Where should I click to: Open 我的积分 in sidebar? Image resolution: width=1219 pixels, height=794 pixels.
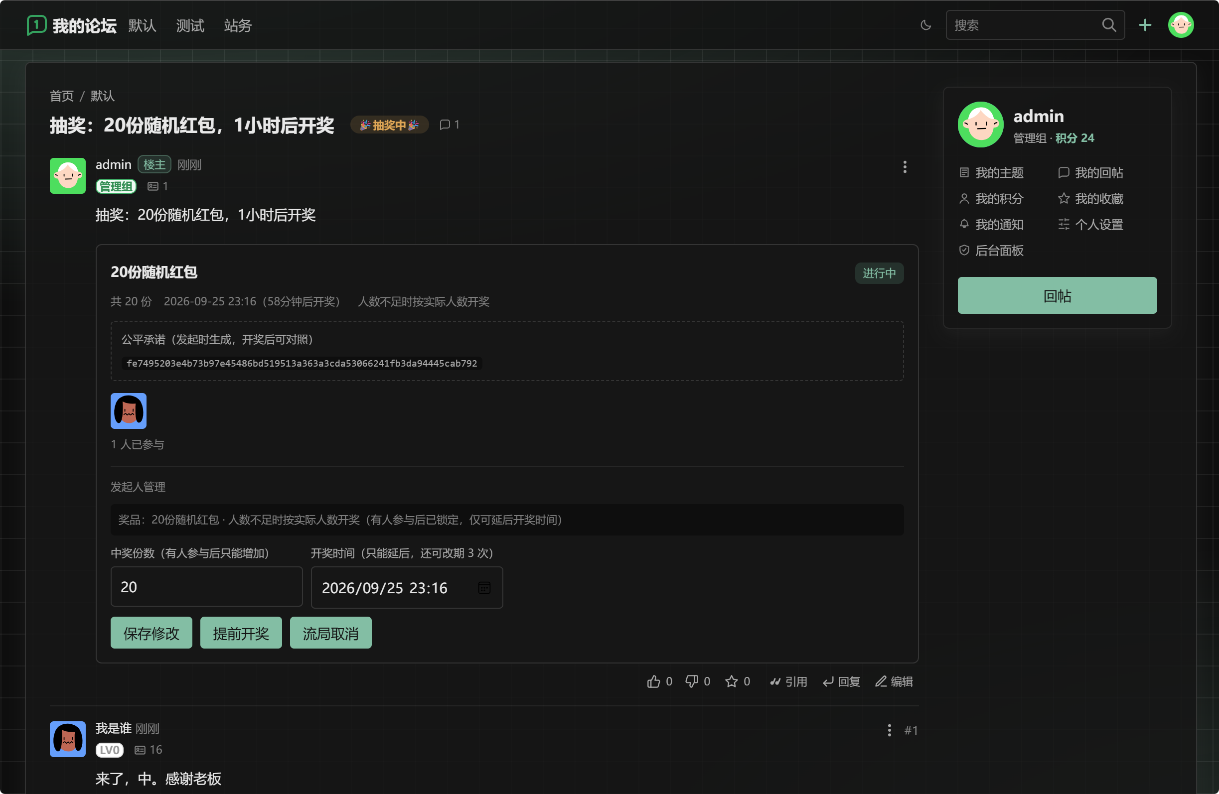coord(991,198)
